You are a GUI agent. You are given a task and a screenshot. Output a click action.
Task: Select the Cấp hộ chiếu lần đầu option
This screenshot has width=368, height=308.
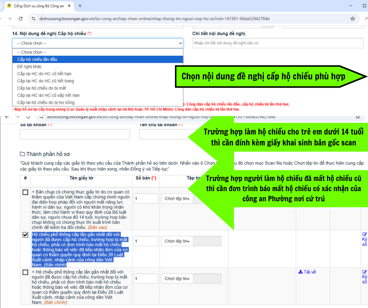[97, 59]
